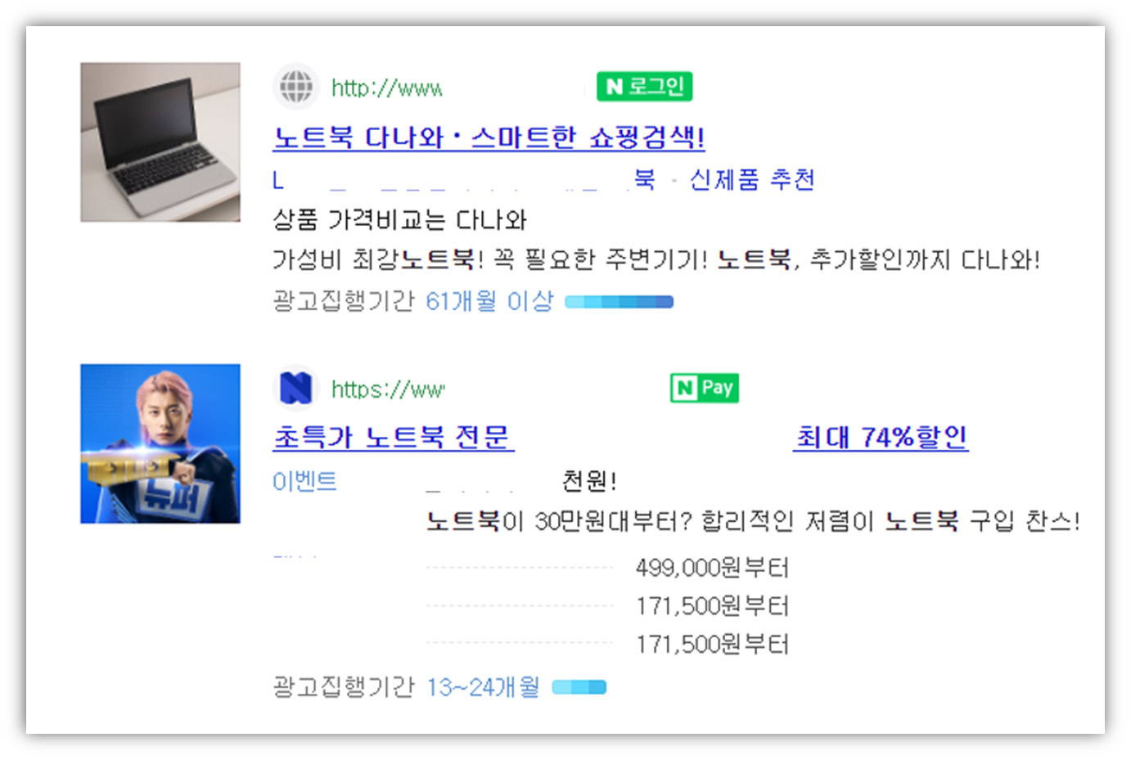Click the short blue ad-period bar
Image resolution: width=1131 pixels, height=760 pixels.
[x=579, y=687]
